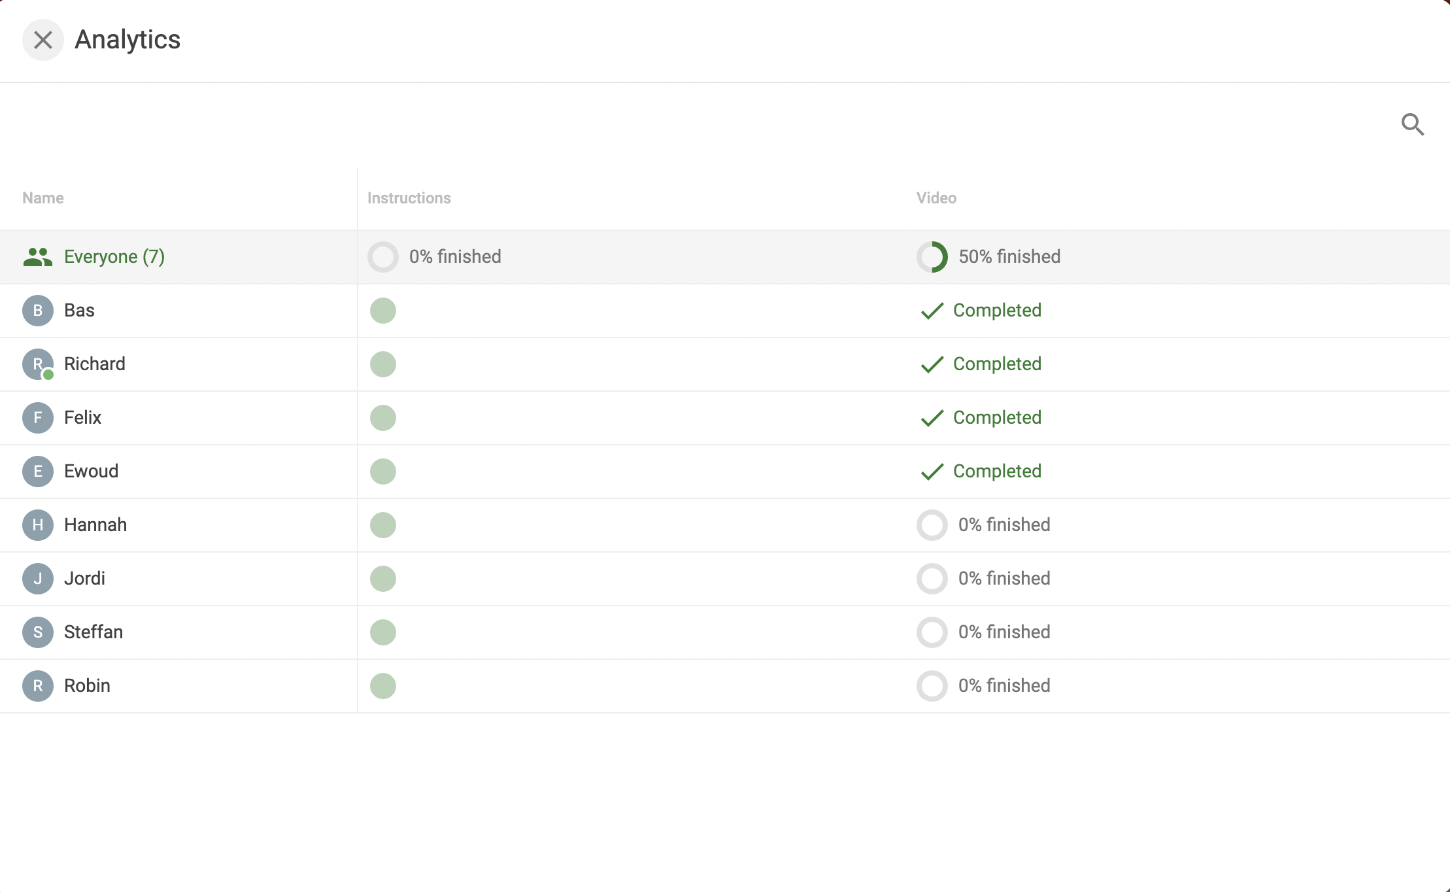The image size is (1450, 892).
Task: Select the name Ewoud
Action: click(92, 472)
